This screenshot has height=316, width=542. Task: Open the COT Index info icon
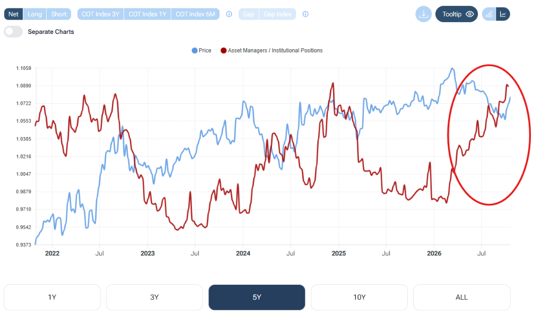coord(229,14)
